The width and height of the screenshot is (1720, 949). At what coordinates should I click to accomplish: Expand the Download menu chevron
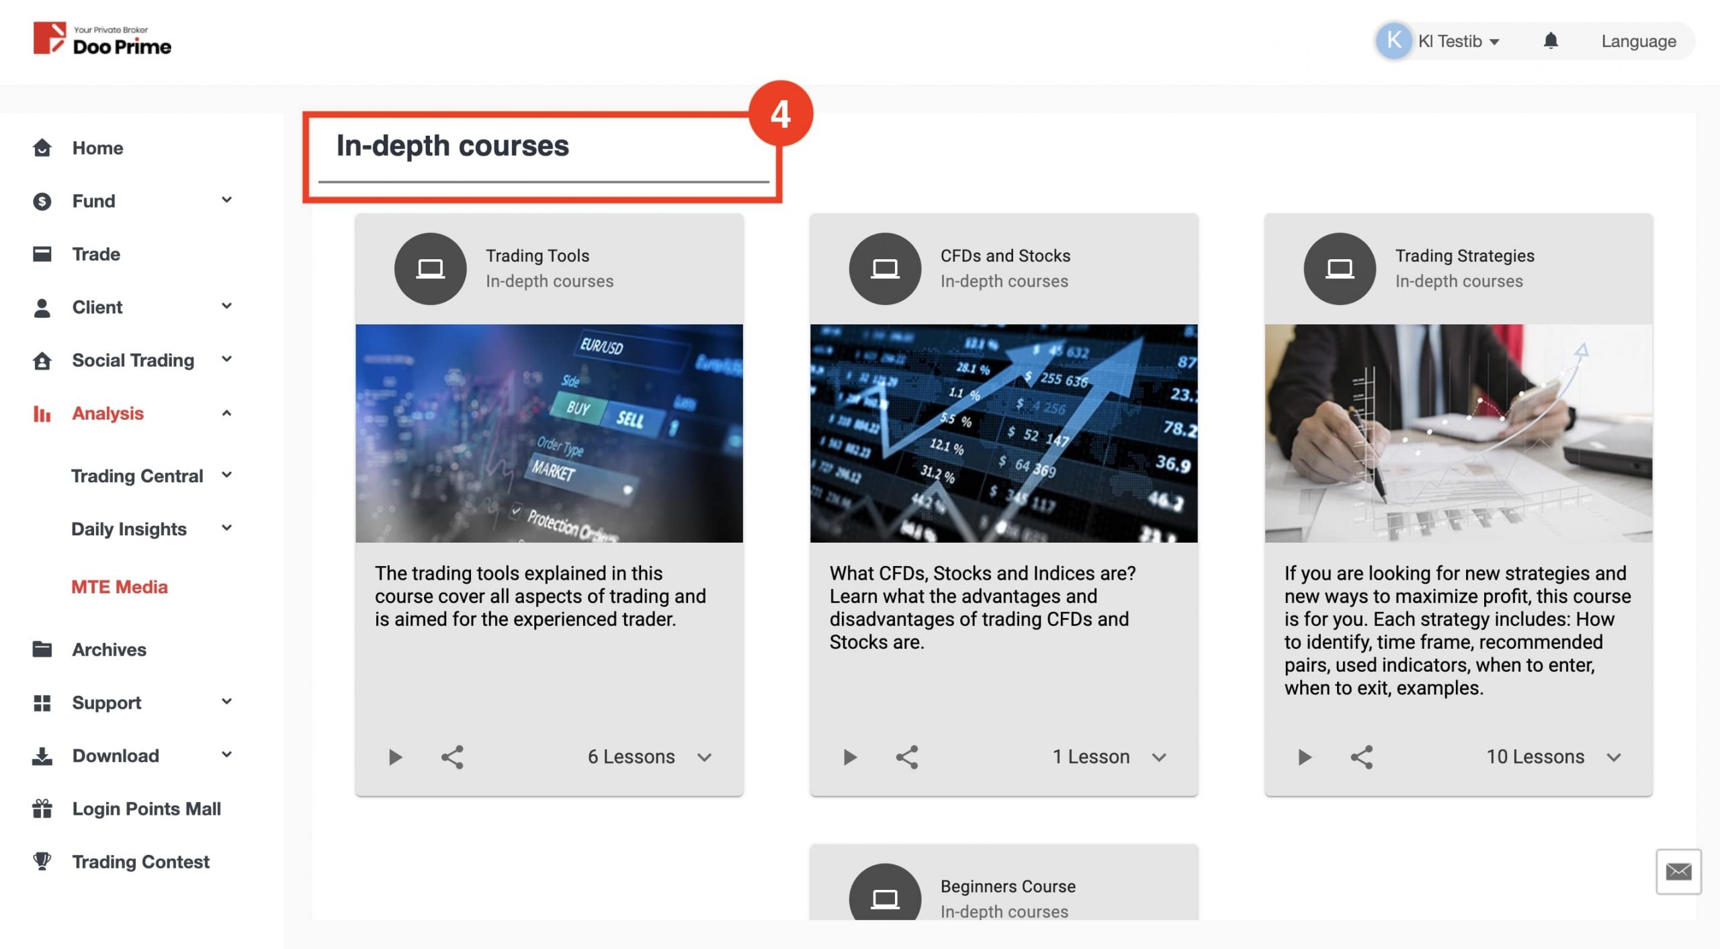(x=227, y=755)
